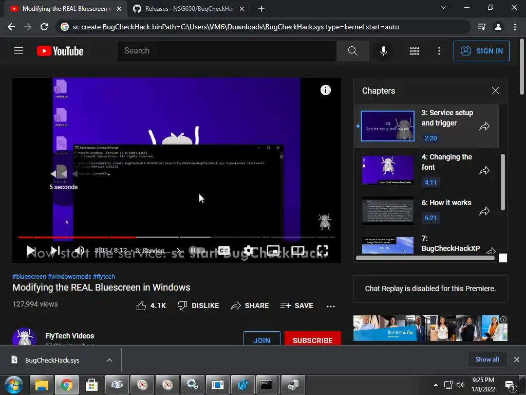The height and width of the screenshot is (395, 526).
Task: Open chapter 4: Changing the font
Action: [x=426, y=170]
